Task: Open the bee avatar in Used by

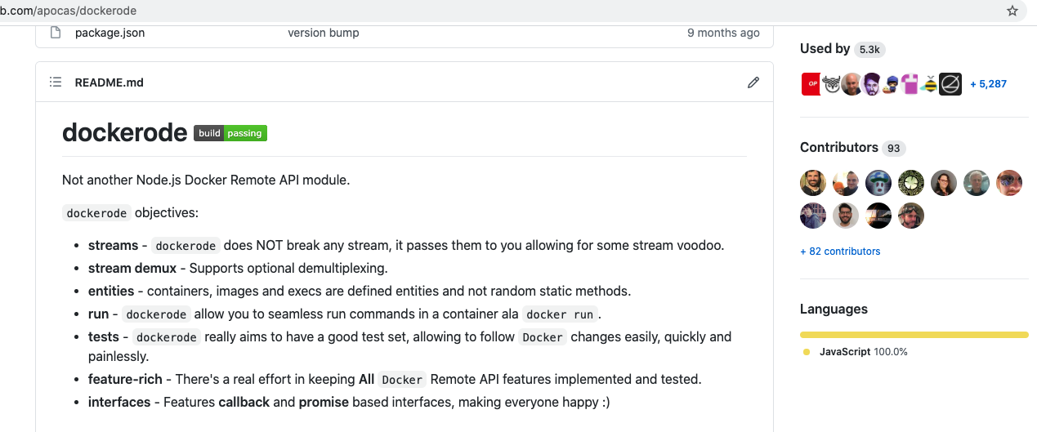Action: click(930, 83)
